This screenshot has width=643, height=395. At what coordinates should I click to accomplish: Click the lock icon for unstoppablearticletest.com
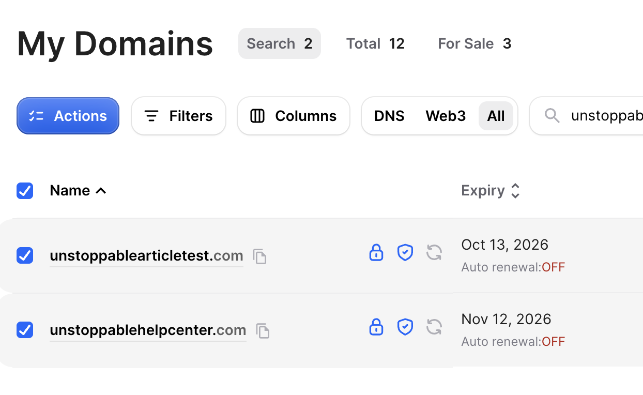376,252
